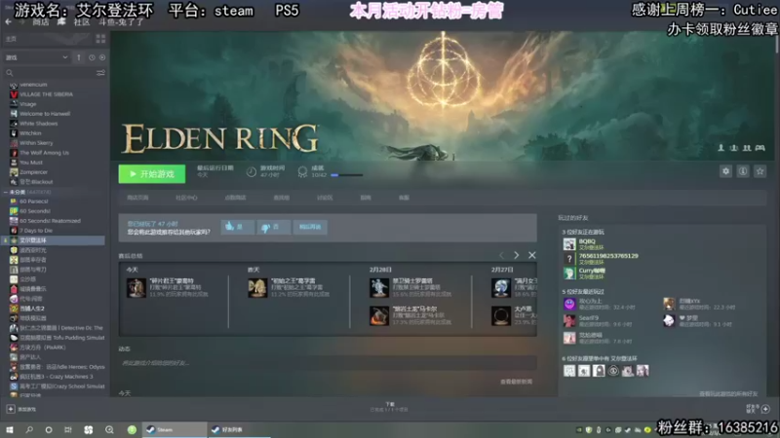Open friends and chat plus icon

(765, 409)
